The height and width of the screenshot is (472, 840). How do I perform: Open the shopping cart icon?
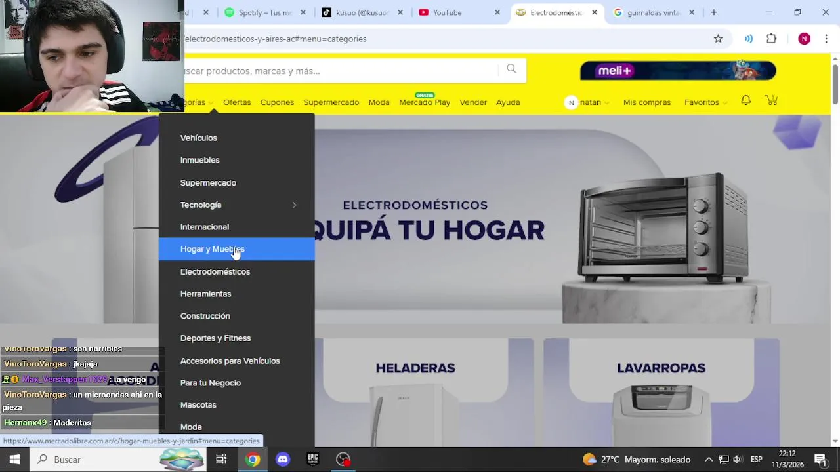[772, 100]
